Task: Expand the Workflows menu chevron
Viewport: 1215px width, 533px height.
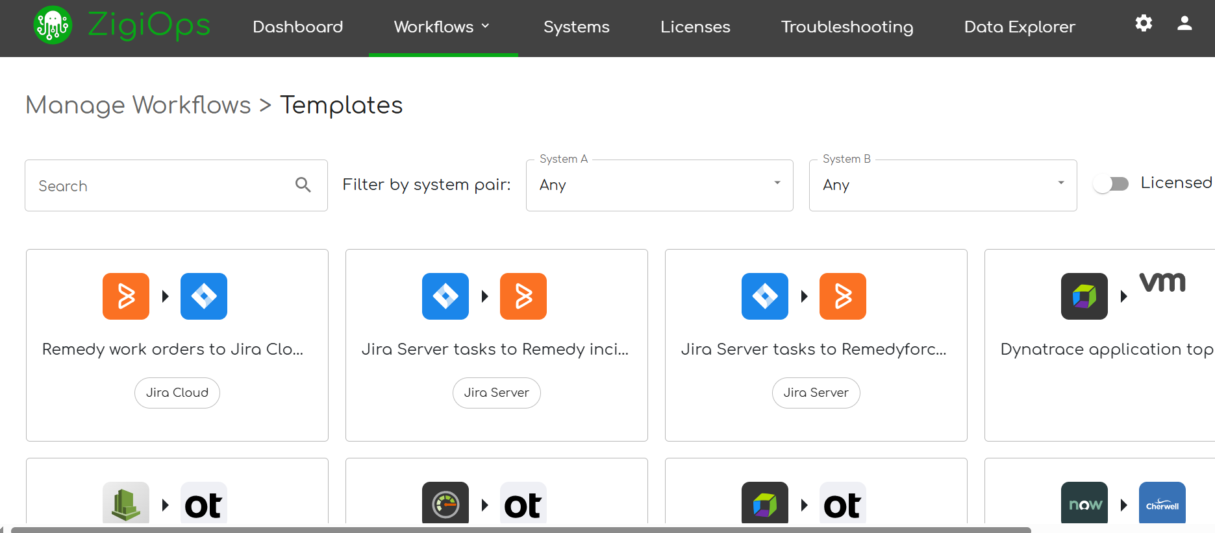Action: pos(485,27)
